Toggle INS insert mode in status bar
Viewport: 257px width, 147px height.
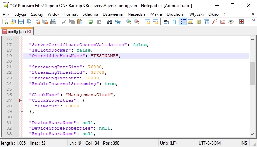(x=244, y=143)
